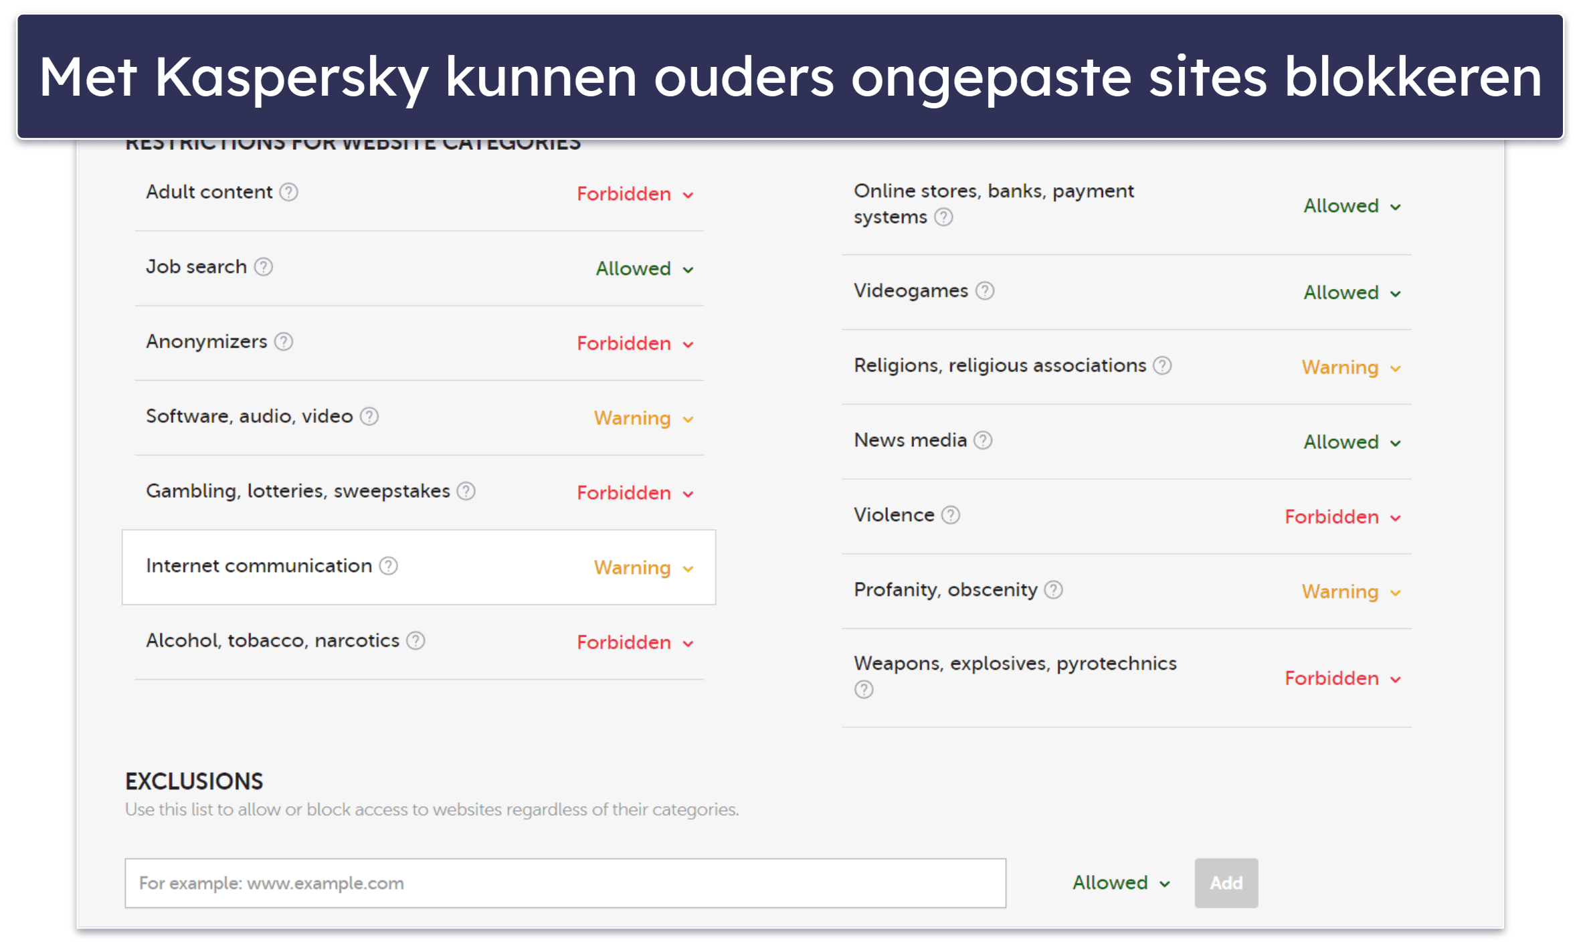Click the Videogames label

[x=911, y=290]
